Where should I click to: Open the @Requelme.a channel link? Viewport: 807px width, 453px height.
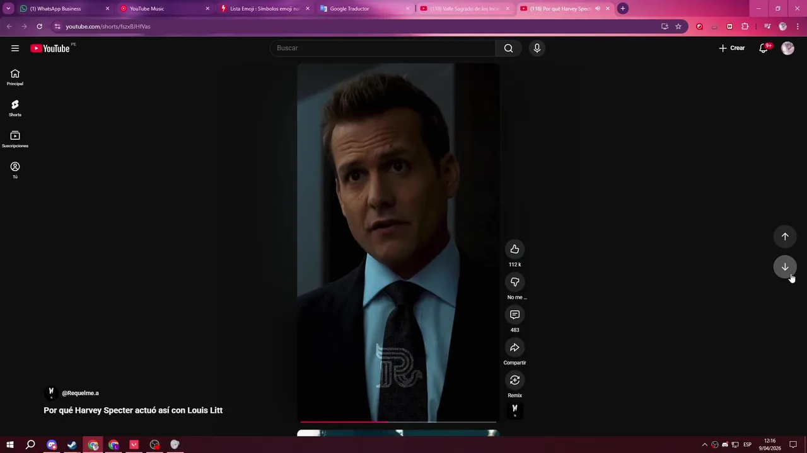(80, 393)
